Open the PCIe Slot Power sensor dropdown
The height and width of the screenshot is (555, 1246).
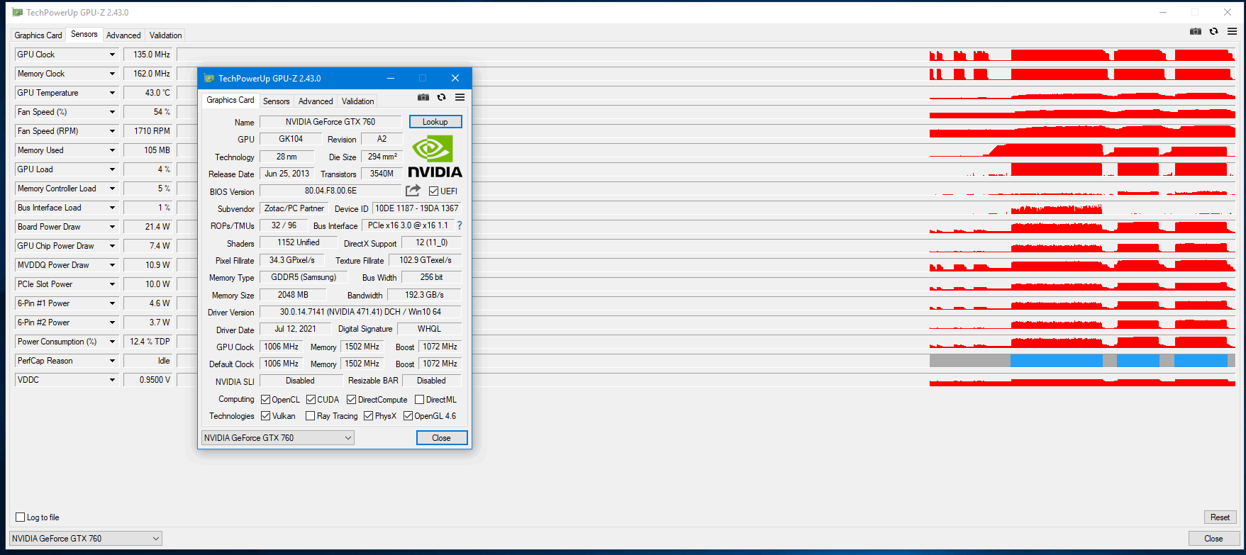112,284
